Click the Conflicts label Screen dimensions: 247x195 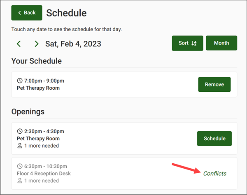[214, 173]
